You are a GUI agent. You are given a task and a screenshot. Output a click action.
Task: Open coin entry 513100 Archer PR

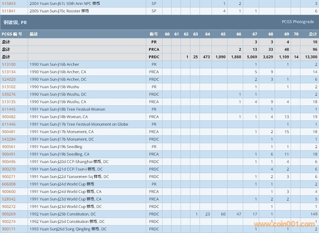coord(9,64)
